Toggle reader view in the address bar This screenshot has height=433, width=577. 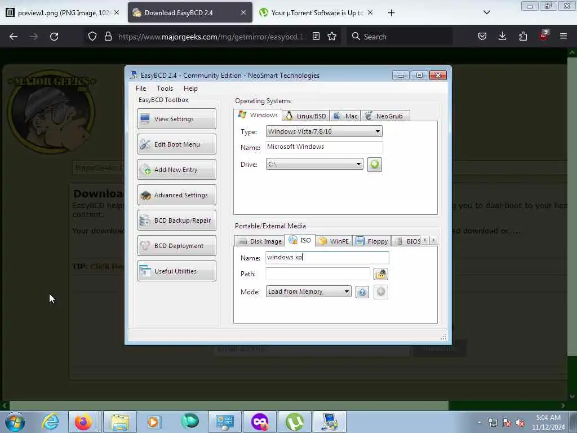[316, 37]
